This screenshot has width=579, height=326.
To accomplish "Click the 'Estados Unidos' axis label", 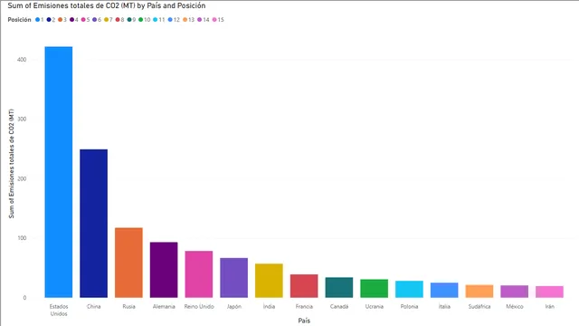I will pos(59,310).
